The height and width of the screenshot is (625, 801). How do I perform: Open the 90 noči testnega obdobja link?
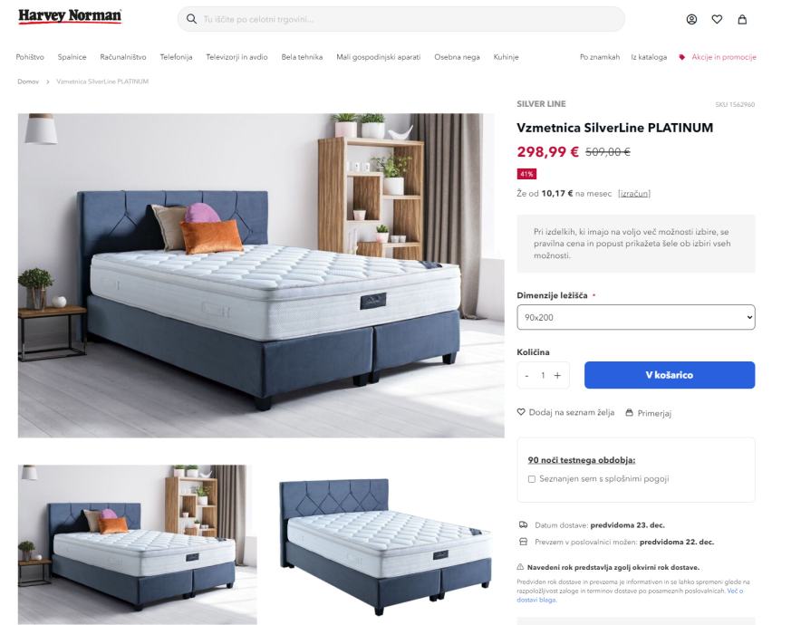pyautogui.click(x=582, y=460)
